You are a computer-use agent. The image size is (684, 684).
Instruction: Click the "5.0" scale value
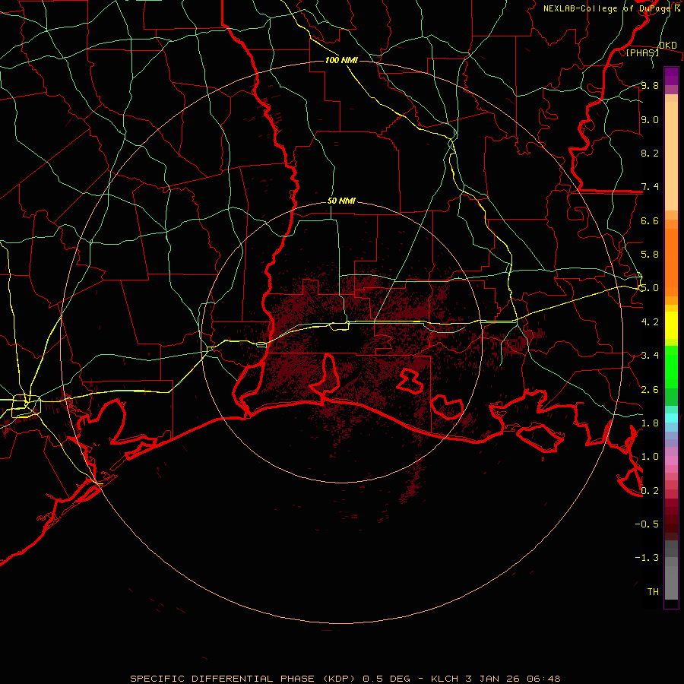[x=650, y=288]
